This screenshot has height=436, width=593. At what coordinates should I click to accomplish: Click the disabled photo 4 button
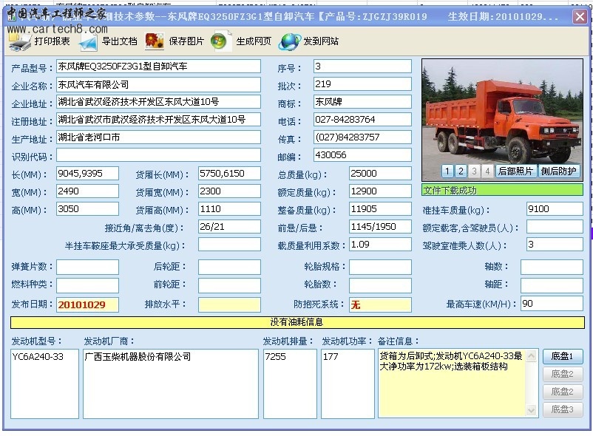pos(488,171)
